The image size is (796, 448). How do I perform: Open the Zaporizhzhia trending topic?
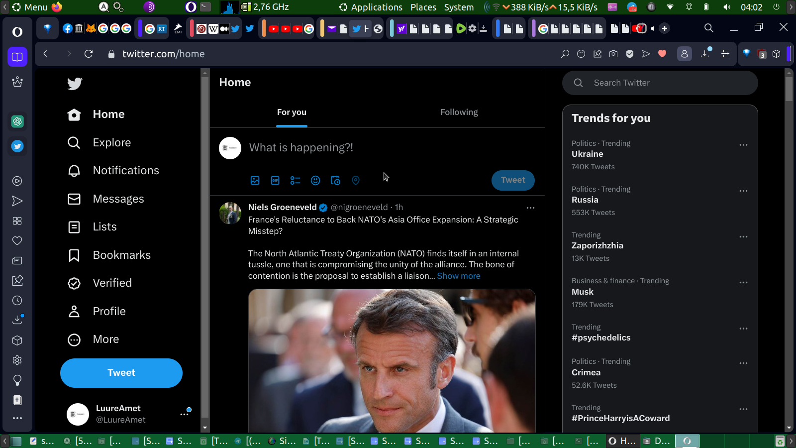point(597,246)
